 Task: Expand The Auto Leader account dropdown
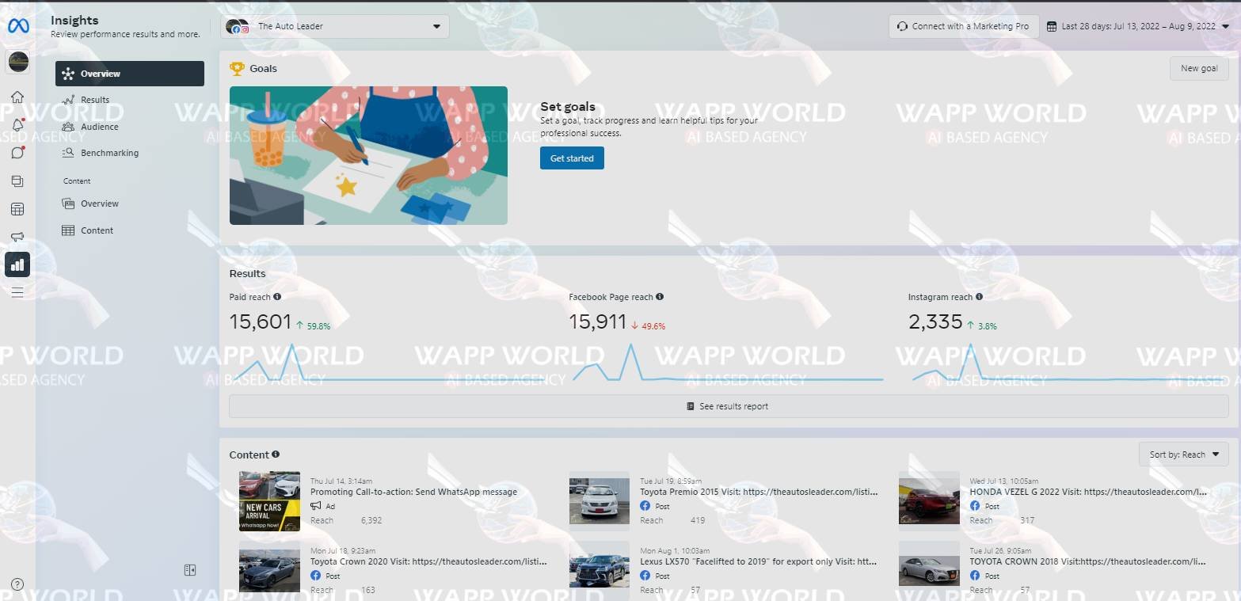point(335,26)
